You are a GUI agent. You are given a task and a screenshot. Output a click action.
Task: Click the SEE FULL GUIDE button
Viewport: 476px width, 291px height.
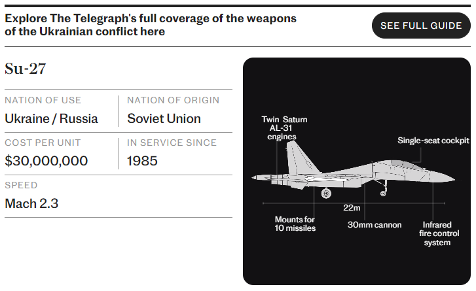(x=421, y=26)
